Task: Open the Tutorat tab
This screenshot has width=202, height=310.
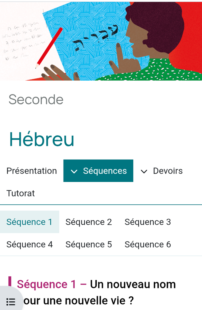Action: pyautogui.click(x=21, y=193)
